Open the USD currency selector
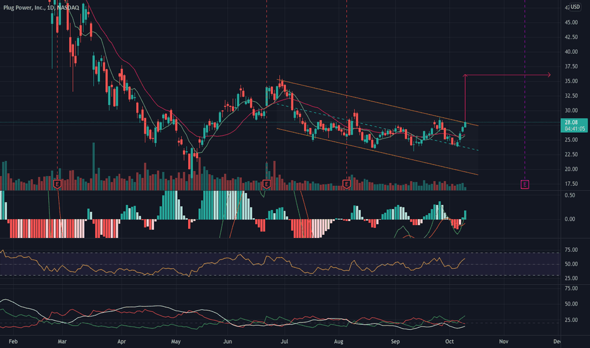 [575, 7]
